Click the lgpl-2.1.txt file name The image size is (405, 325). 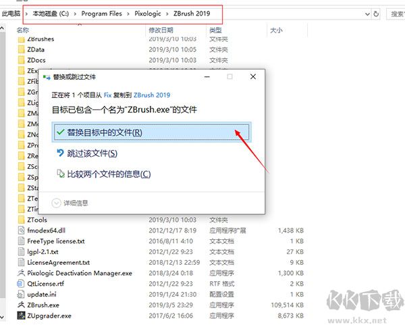pos(43,251)
